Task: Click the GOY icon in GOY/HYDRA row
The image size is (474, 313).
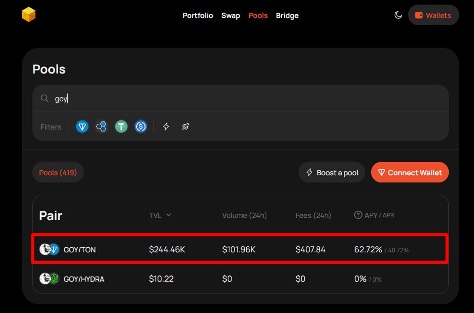Action: 45,279
